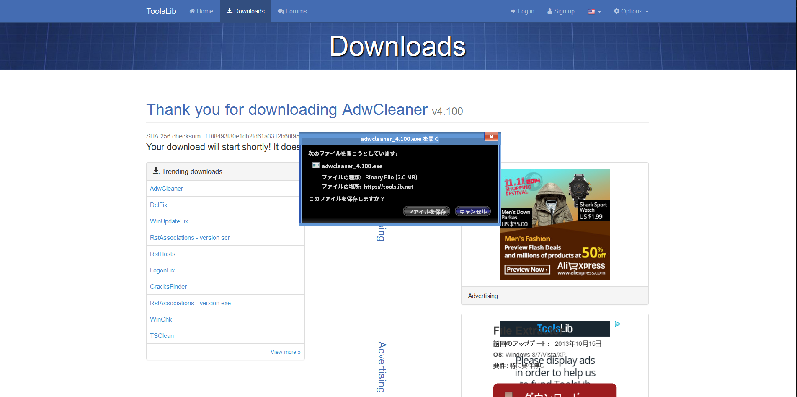Screen dimensions: 797x397
Task: Open the RstHosts download link
Action: pyautogui.click(x=162, y=254)
